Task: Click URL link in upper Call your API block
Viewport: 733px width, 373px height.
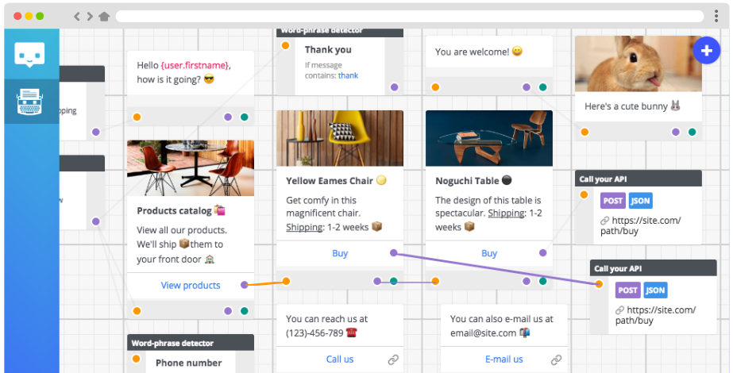Action: pyautogui.click(x=641, y=225)
